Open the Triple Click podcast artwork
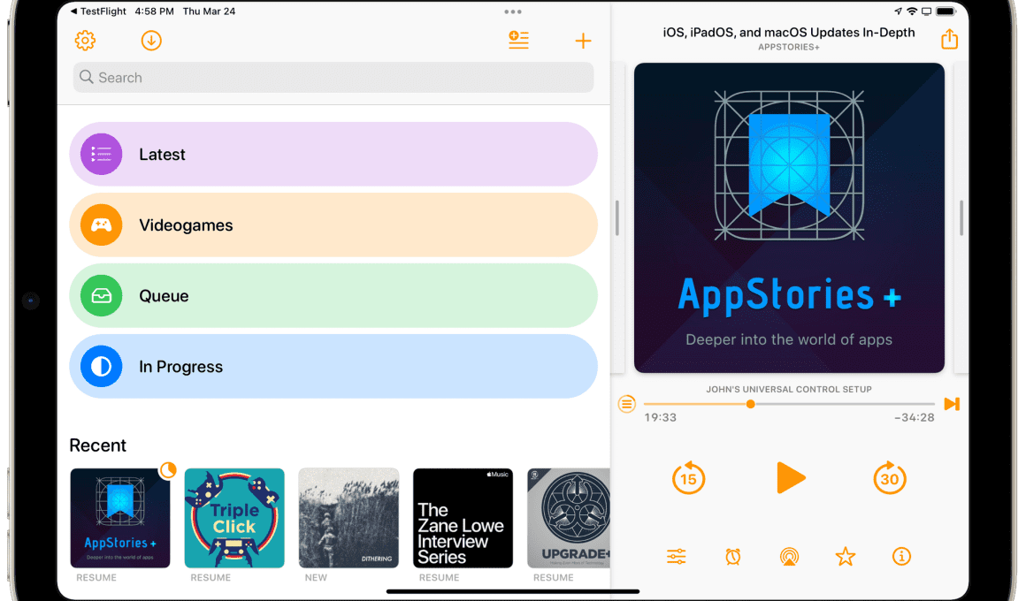Viewport: 1026px width, 601px height. [x=234, y=518]
